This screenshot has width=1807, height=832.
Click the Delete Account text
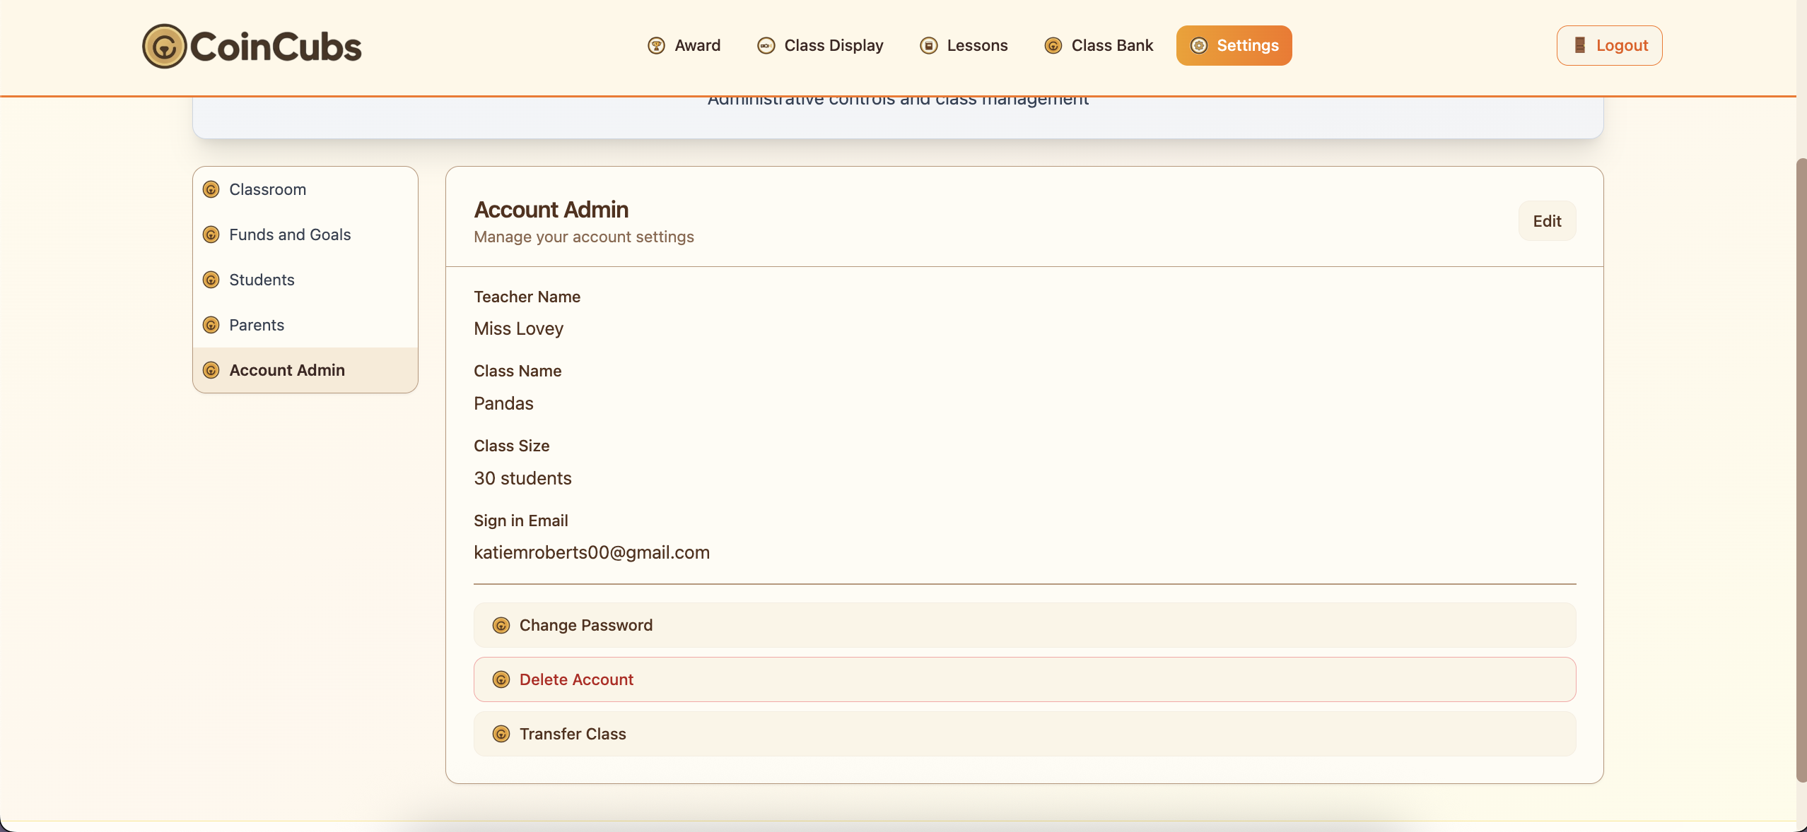pos(576,679)
